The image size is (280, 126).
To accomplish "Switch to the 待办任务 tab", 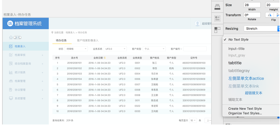I will [61, 40].
